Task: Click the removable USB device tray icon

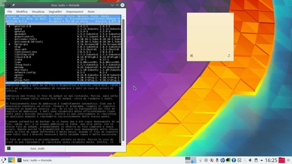Action: coord(217,160)
